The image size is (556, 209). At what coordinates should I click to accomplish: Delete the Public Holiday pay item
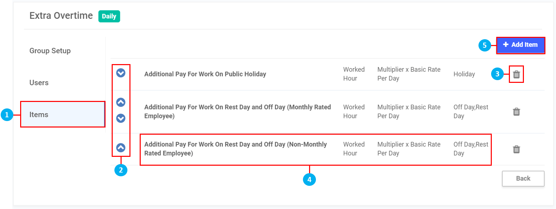click(x=516, y=74)
